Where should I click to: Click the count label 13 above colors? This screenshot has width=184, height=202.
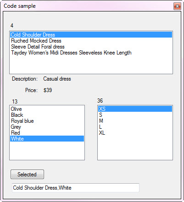click(x=15, y=102)
